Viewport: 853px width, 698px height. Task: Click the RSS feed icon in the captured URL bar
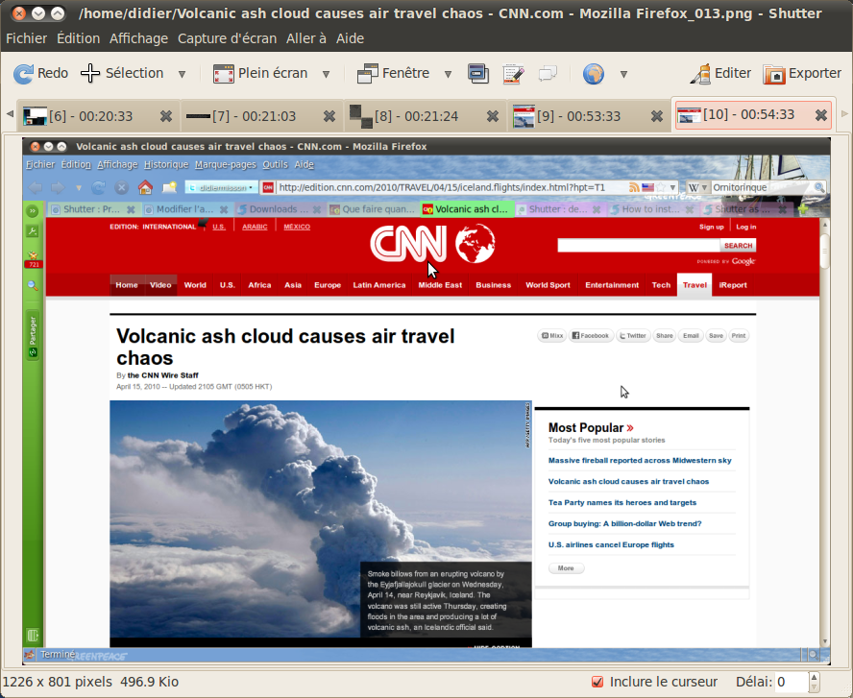pos(634,187)
